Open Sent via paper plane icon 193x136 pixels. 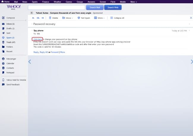tap(3, 33)
